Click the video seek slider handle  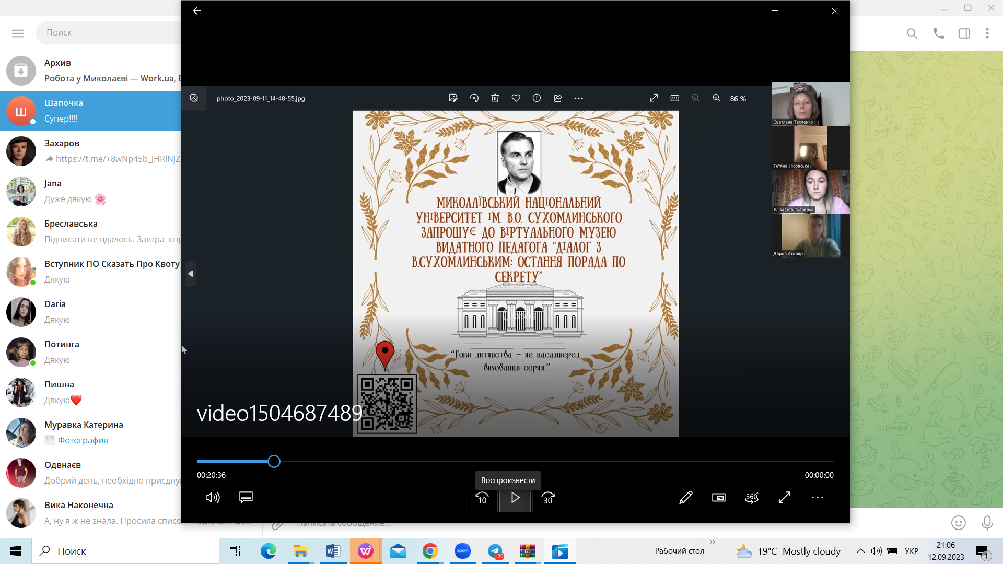274,462
